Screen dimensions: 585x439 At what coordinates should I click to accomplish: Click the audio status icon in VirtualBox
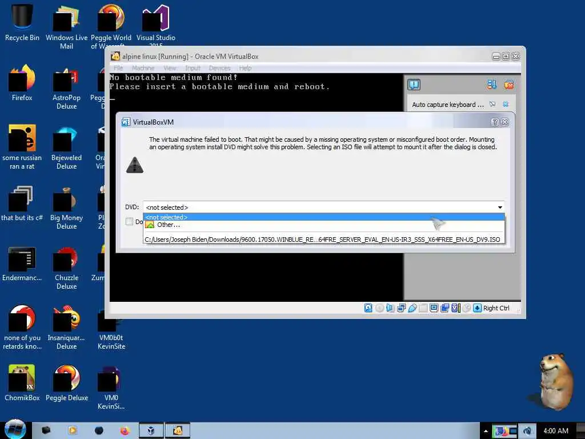click(390, 308)
